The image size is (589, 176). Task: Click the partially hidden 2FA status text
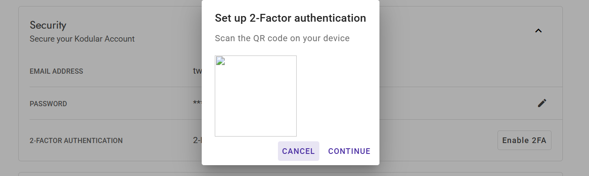(197, 140)
